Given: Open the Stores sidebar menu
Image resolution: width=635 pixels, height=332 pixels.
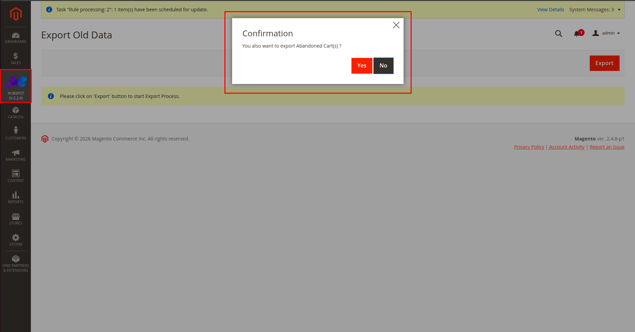Looking at the screenshot, I should click(16, 219).
